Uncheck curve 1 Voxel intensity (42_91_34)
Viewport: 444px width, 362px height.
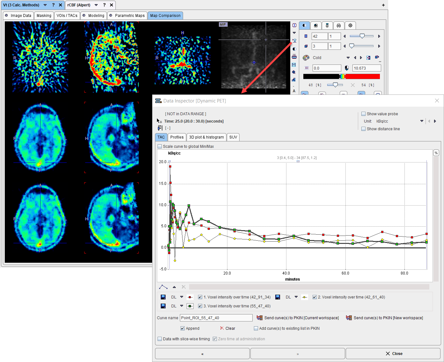click(x=200, y=297)
